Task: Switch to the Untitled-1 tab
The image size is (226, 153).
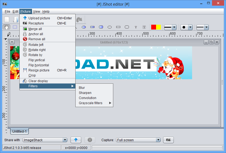Action: 19,131
